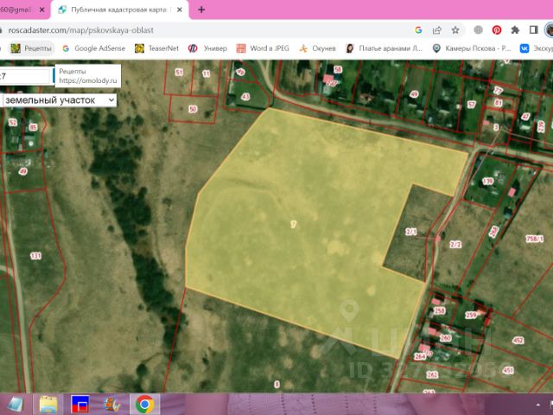The width and height of the screenshot is (553, 415).
Task: Select parcel 11 on the map
Action: [206, 73]
